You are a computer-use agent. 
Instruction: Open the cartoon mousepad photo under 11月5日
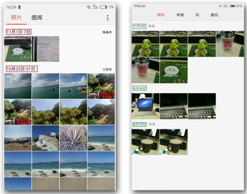coord(174,70)
